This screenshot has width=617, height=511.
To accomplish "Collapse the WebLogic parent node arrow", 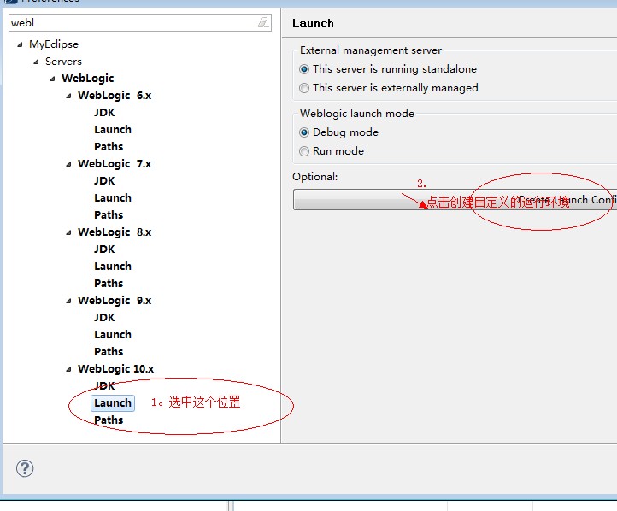I will (x=52, y=79).
